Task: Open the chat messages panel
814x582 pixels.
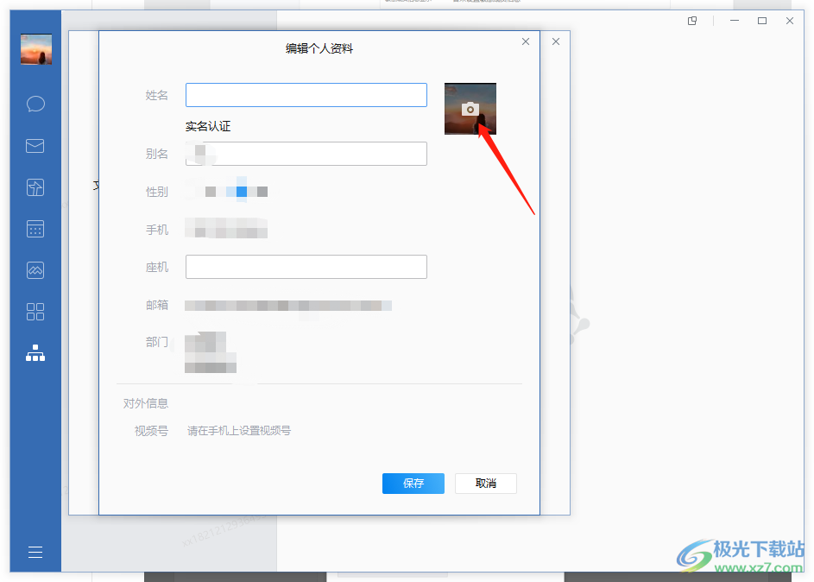Action: (35, 104)
